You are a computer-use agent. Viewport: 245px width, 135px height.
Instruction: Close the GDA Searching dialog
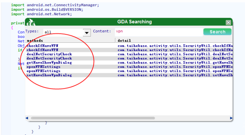click(x=228, y=22)
